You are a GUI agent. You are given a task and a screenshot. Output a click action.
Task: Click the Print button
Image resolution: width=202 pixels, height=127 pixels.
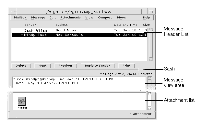pos(126,66)
